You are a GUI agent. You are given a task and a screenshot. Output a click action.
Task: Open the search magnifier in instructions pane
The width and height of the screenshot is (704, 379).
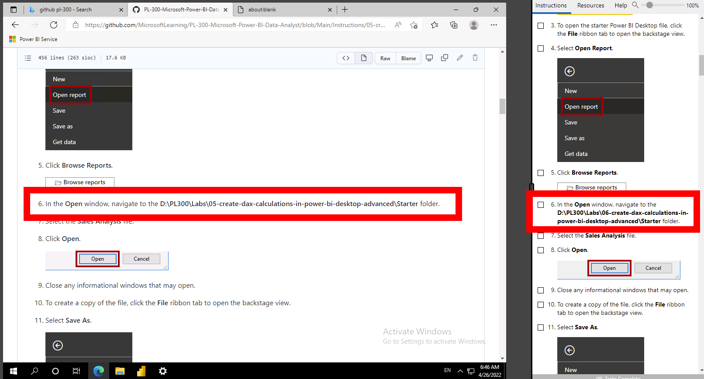coord(635,5)
